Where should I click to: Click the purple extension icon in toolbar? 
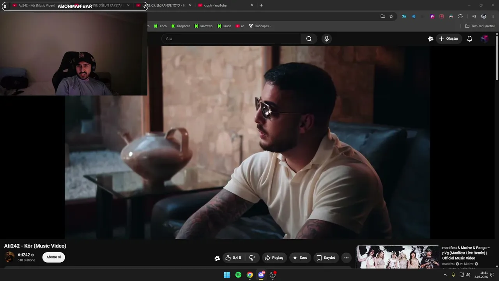click(x=432, y=16)
